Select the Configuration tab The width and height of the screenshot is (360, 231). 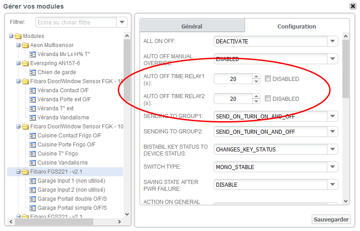tap(297, 26)
